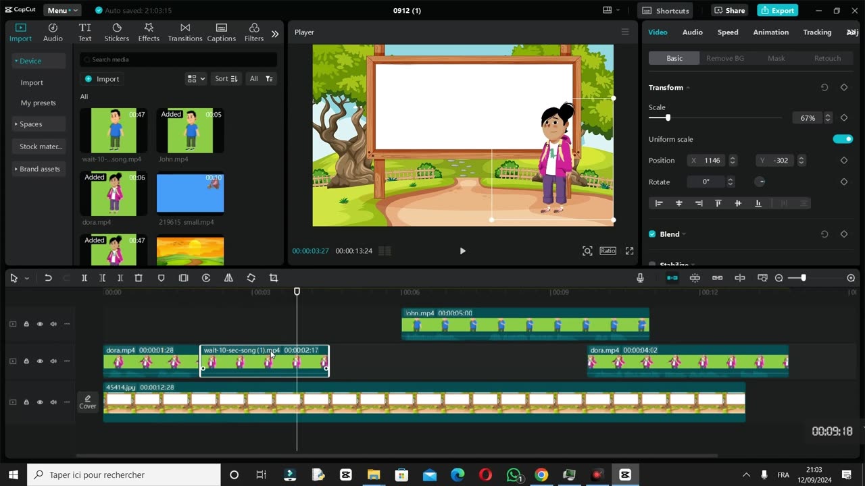Open the media view mode dropdown
The width and height of the screenshot is (865, 486).
tap(195, 79)
